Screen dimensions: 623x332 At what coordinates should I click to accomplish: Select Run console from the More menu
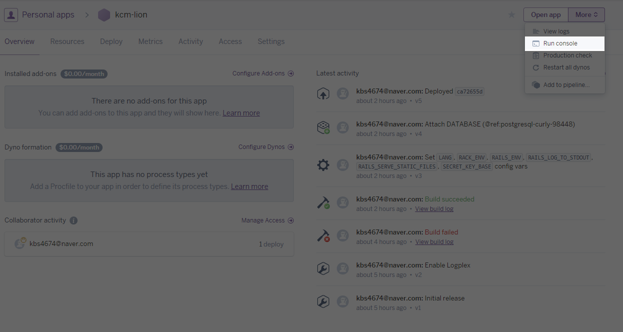(565, 43)
